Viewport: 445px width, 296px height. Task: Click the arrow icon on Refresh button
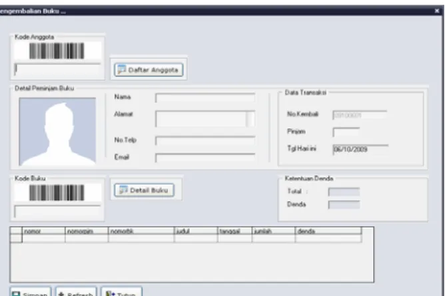(x=61, y=294)
